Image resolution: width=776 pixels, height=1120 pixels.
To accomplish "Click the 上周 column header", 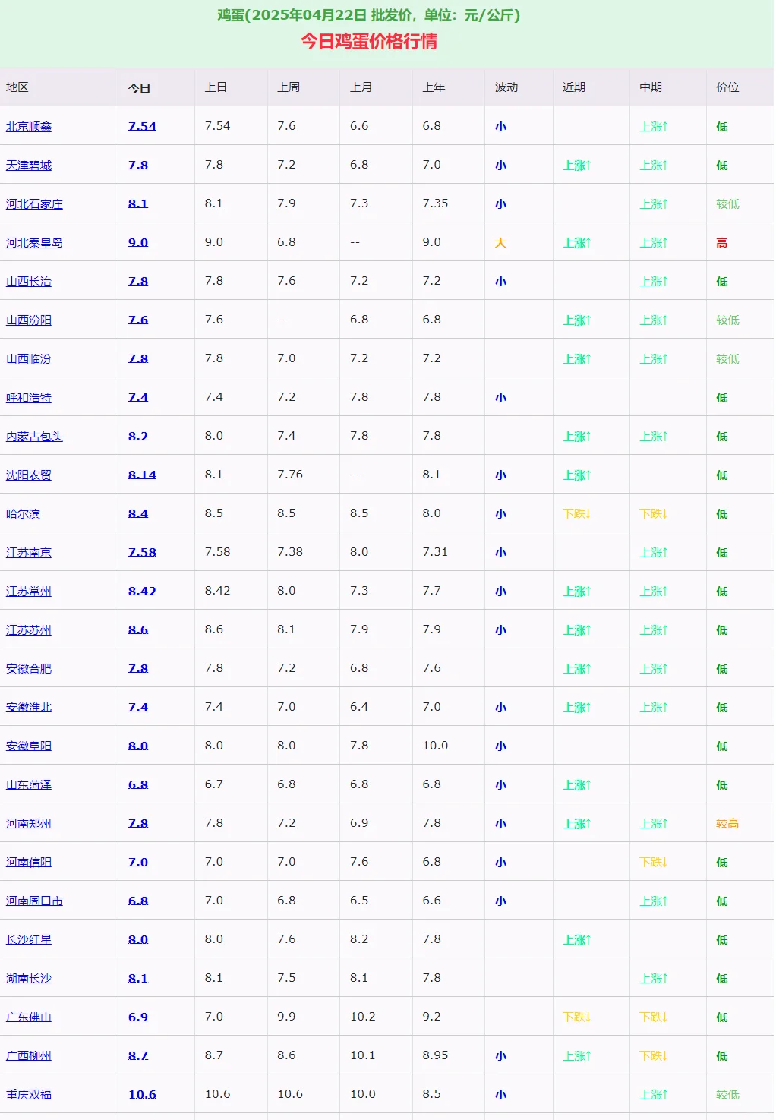I will pos(289,87).
